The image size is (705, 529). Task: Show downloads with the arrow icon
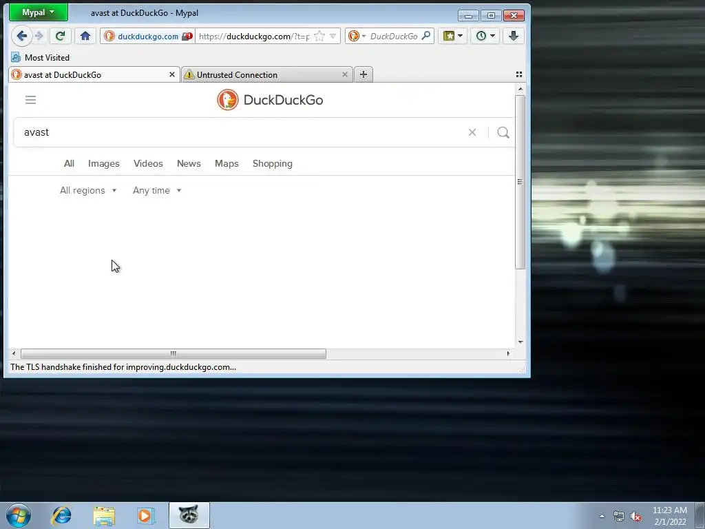click(514, 36)
